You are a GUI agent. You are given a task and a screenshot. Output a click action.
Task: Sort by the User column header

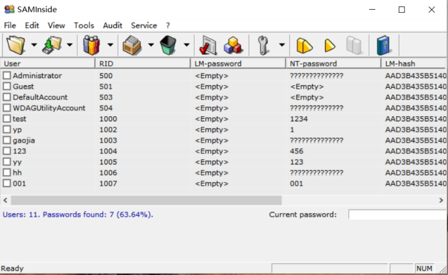pos(47,63)
